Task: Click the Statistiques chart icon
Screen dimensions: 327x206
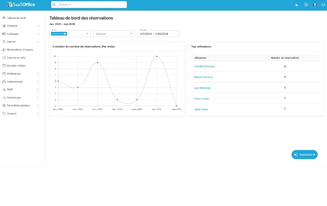Action: coord(4,97)
